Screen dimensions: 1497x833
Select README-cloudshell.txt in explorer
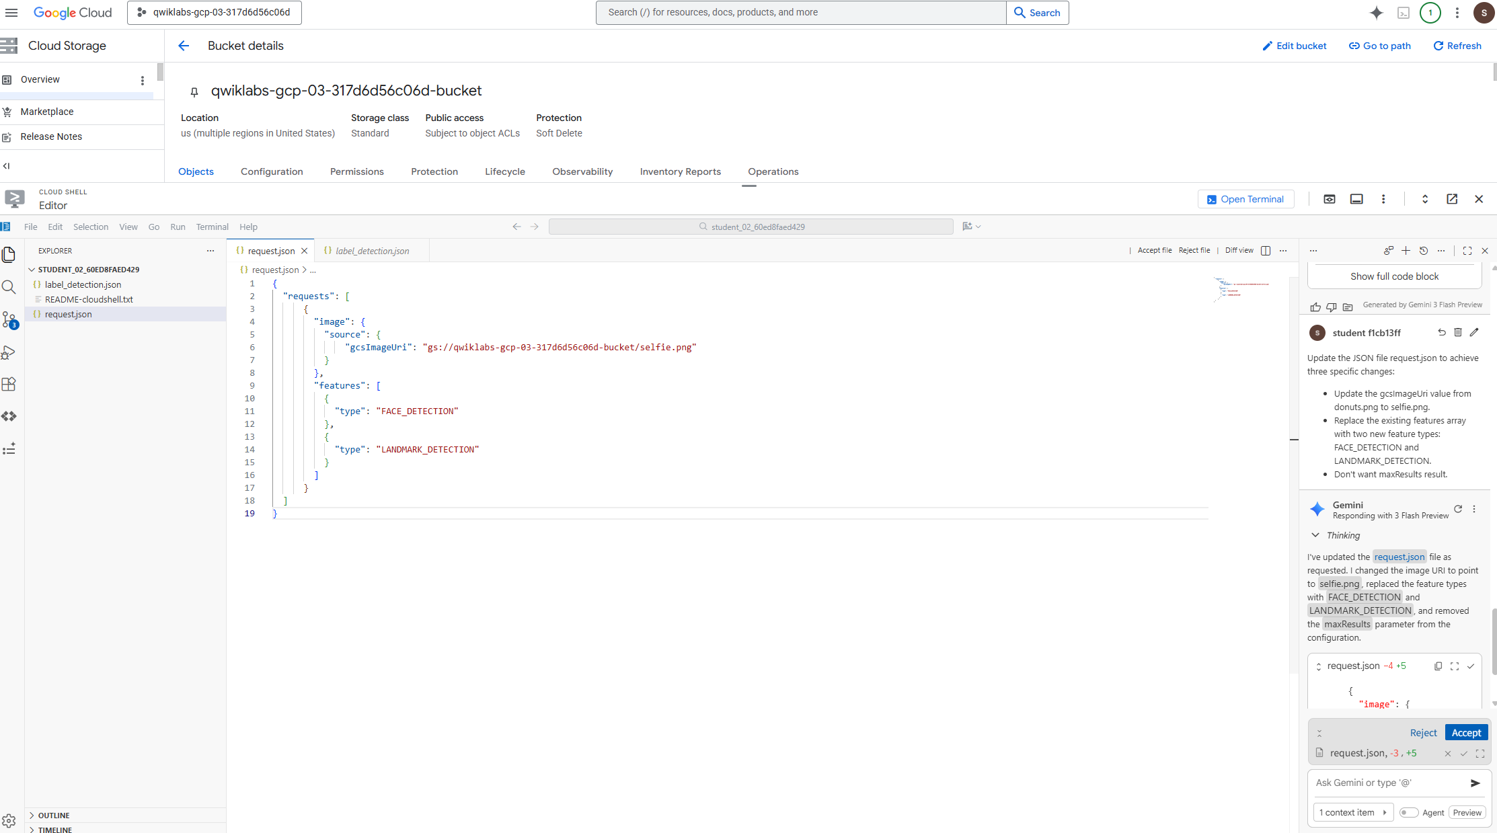click(x=89, y=300)
